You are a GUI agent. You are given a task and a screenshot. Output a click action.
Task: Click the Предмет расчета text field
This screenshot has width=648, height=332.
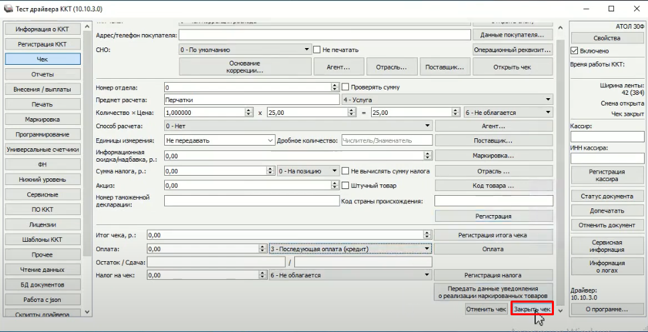251,100
